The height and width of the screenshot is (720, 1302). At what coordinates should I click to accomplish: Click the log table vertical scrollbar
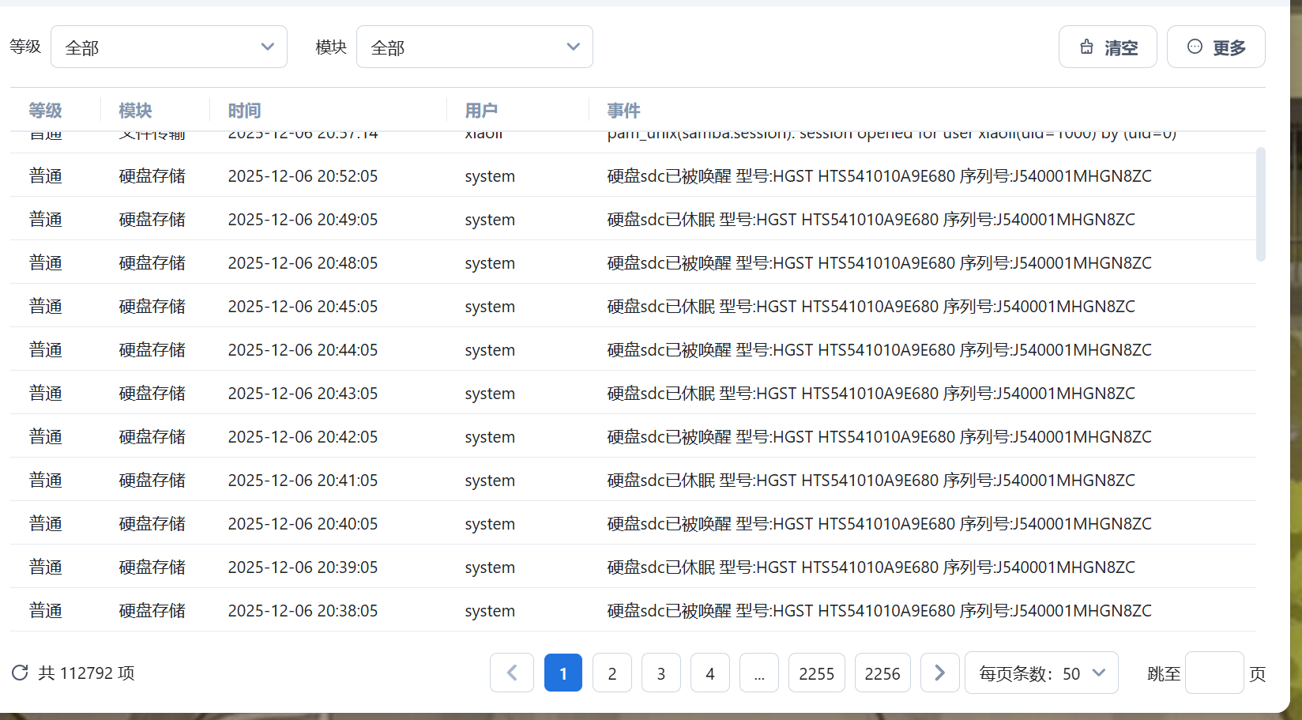[1261, 204]
